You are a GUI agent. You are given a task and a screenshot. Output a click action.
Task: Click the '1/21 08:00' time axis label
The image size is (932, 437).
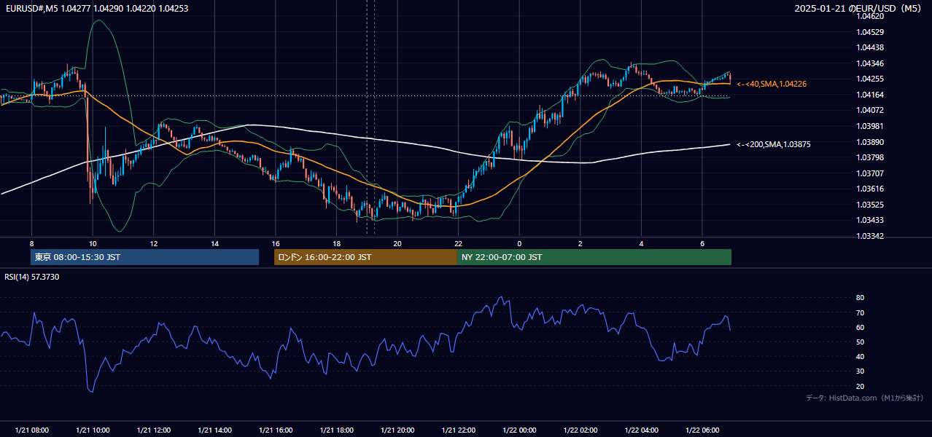31,430
